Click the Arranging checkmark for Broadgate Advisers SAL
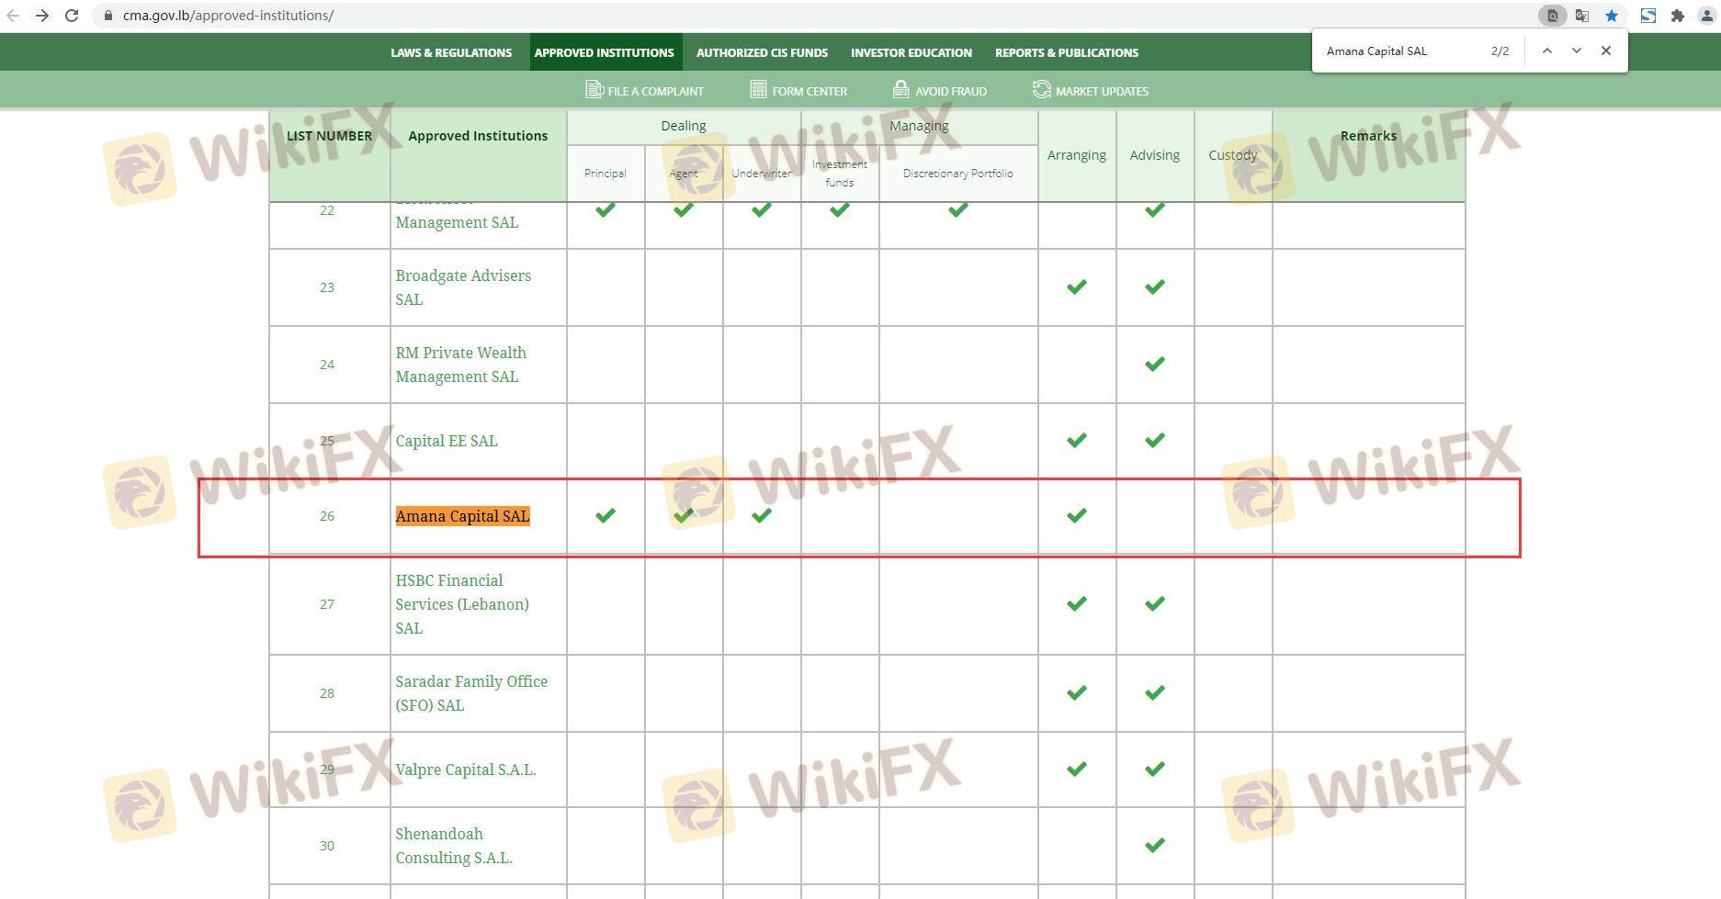Image resolution: width=1721 pixels, height=899 pixels. click(1077, 287)
